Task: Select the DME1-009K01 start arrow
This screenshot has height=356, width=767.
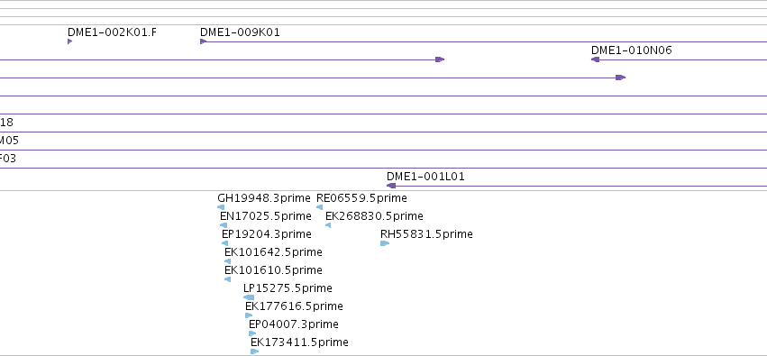Action: click(x=203, y=41)
